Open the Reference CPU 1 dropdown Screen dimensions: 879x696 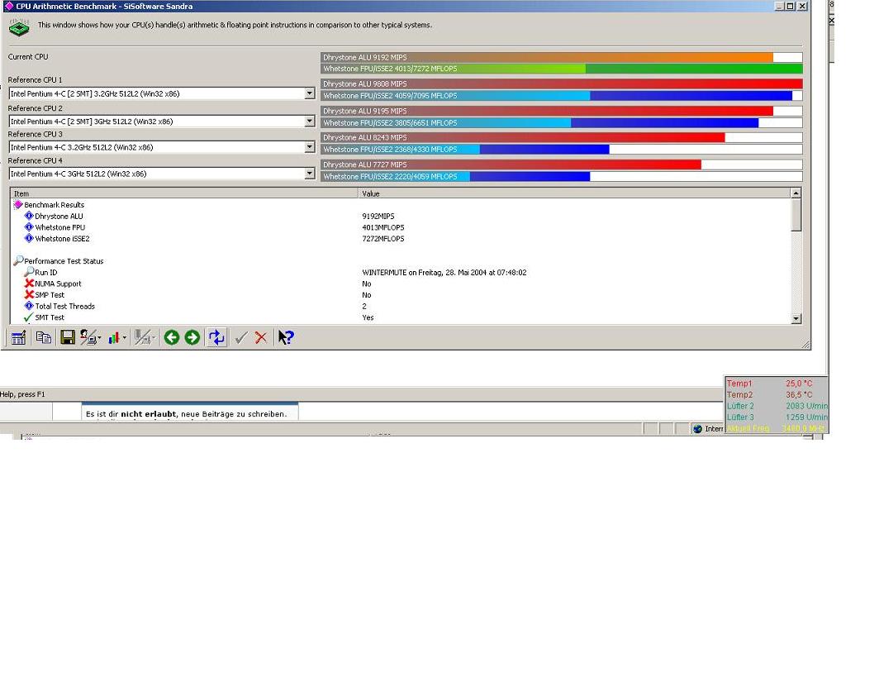pyautogui.click(x=310, y=93)
